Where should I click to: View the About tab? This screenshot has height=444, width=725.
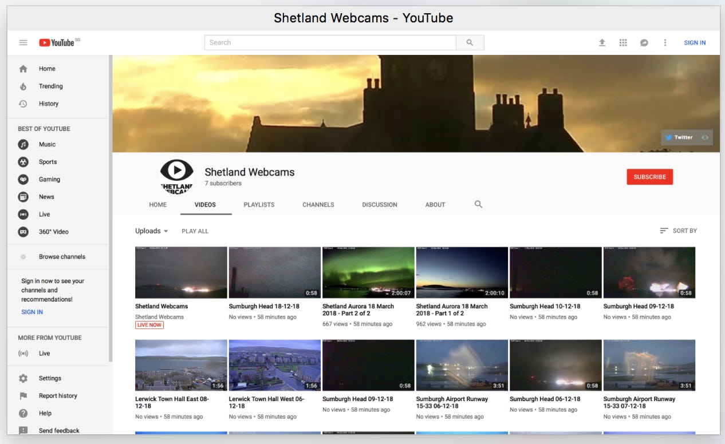[x=435, y=205]
